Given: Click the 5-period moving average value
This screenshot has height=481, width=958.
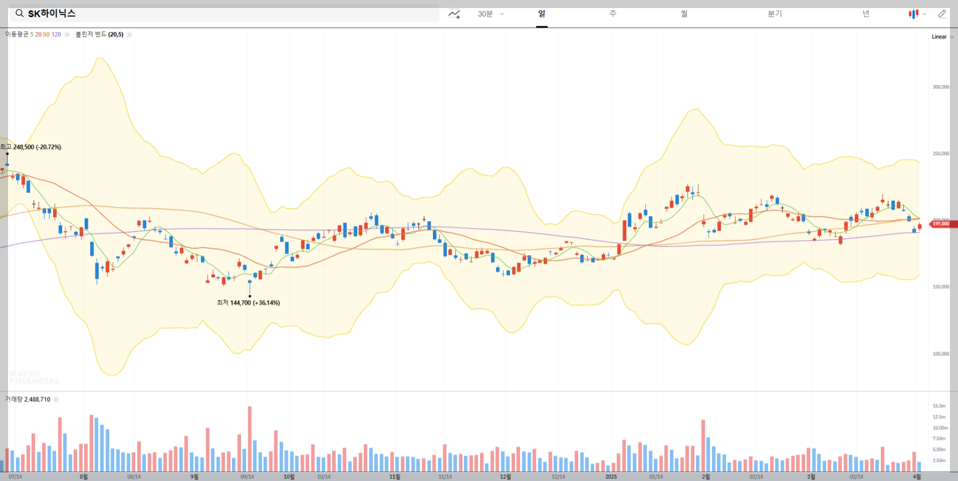Looking at the screenshot, I should (32, 34).
